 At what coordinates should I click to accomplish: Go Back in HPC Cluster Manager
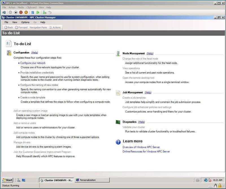click(8, 27)
